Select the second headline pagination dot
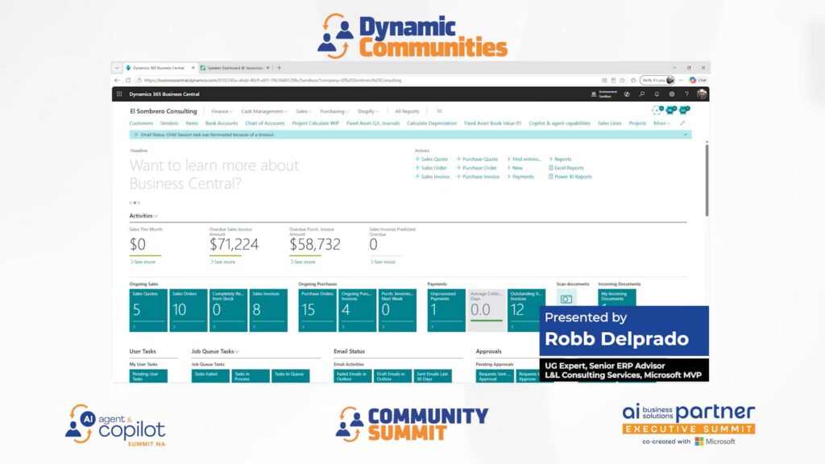The image size is (825, 464). click(135, 202)
